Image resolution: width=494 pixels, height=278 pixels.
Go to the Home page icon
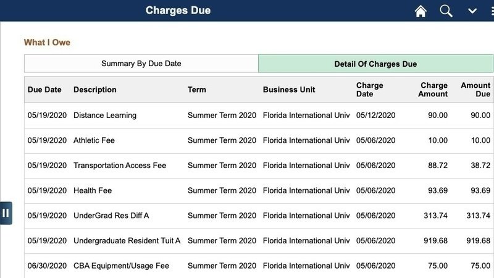(421, 11)
